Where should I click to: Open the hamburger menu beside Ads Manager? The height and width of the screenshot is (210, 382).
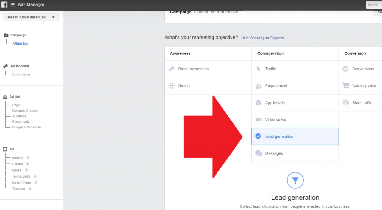click(13, 5)
